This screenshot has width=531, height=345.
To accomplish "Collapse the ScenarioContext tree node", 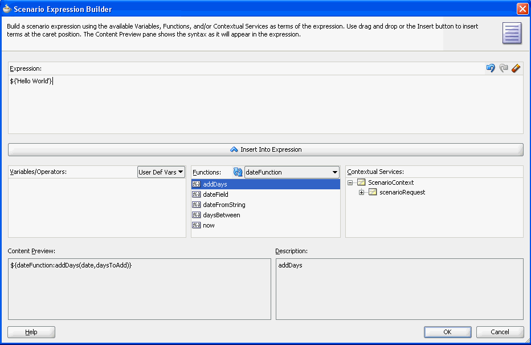I will click(350, 182).
